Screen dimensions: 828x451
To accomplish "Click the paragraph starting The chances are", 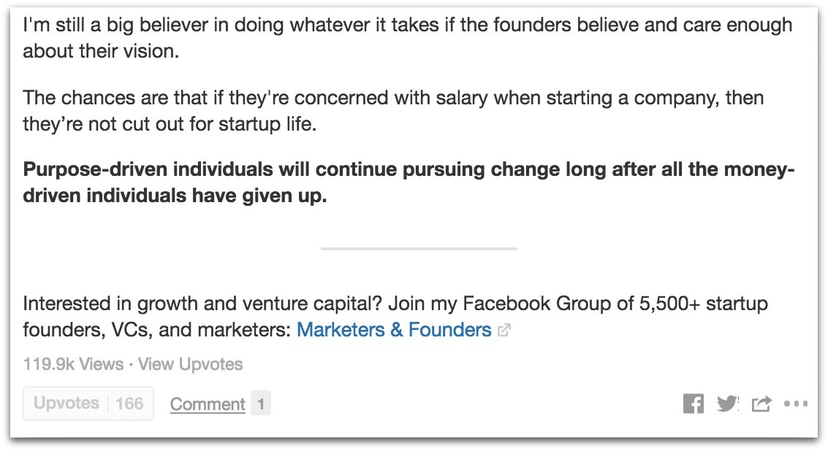I will tap(393, 111).
